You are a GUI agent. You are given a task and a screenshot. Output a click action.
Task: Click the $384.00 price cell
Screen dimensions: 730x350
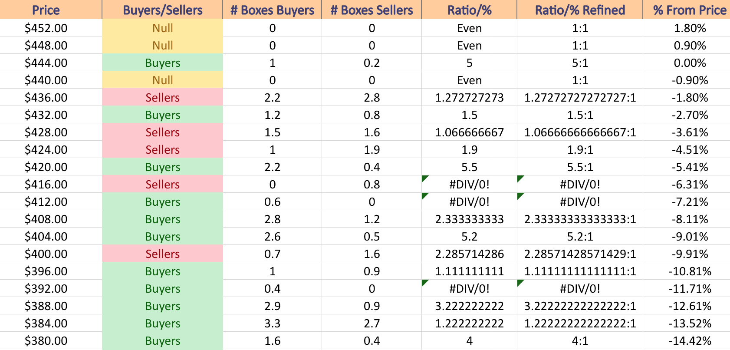point(51,324)
